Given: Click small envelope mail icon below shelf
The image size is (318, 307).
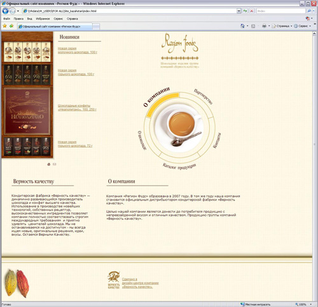Looking at the screenshot, I should [x=55, y=164].
